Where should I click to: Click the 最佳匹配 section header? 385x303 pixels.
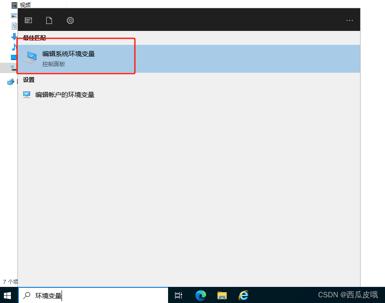tap(34, 38)
